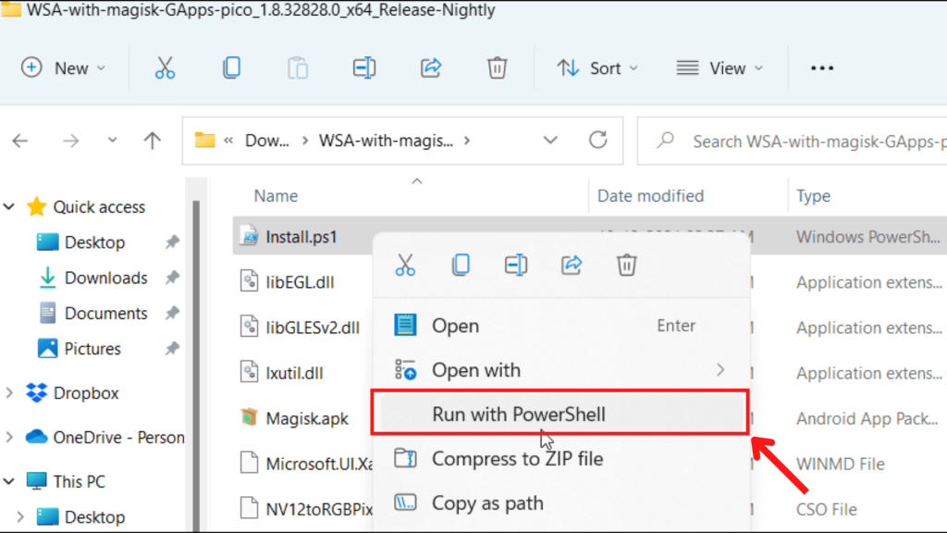Viewport: 947px width, 533px height.
Task: Delete the file via context menu trash icon
Action: point(627,265)
